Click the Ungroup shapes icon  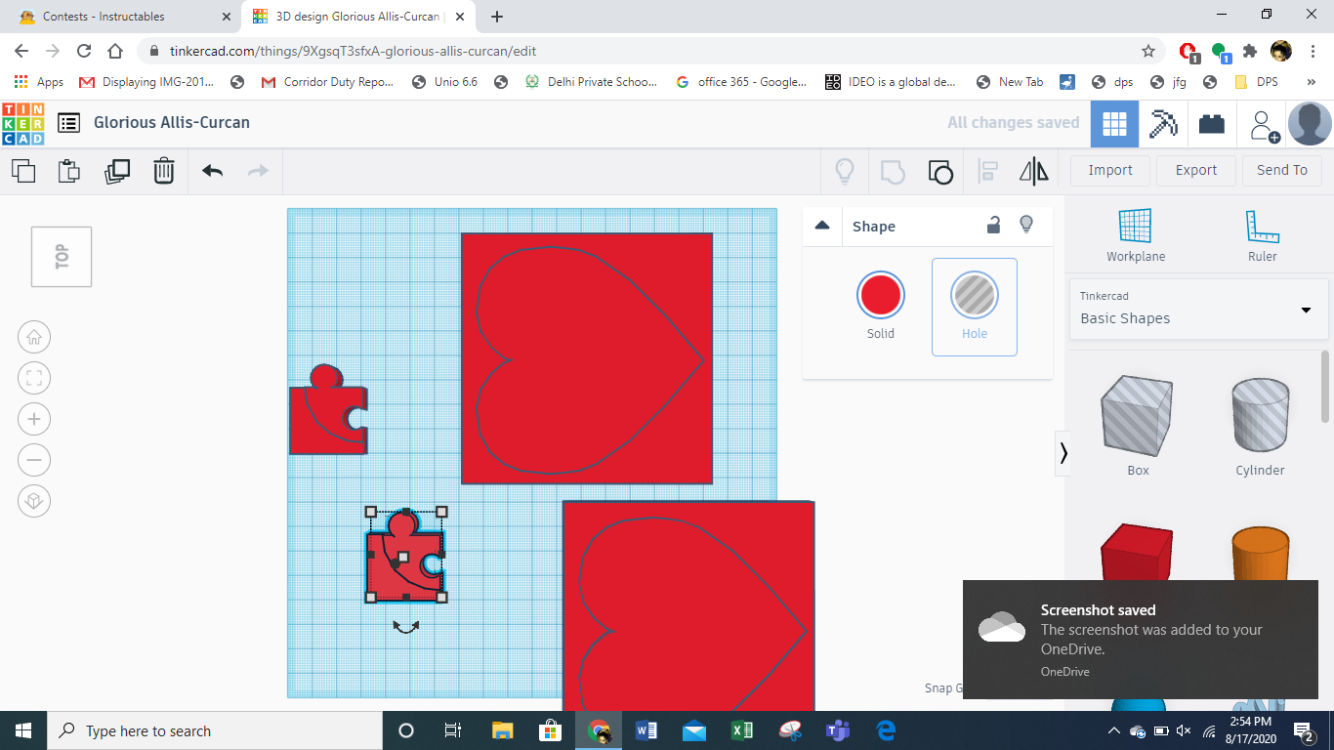point(939,172)
